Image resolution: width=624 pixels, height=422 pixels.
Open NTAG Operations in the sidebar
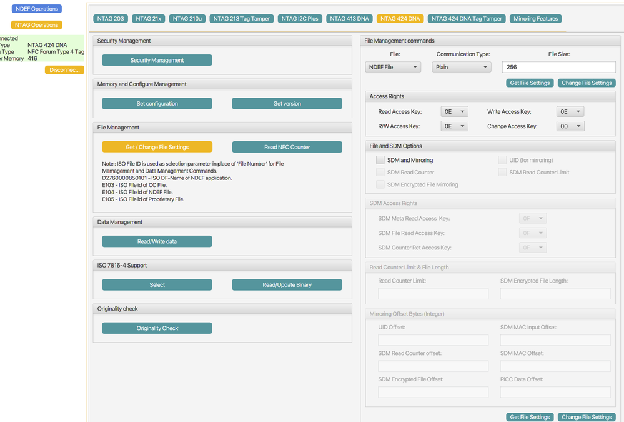tap(37, 25)
